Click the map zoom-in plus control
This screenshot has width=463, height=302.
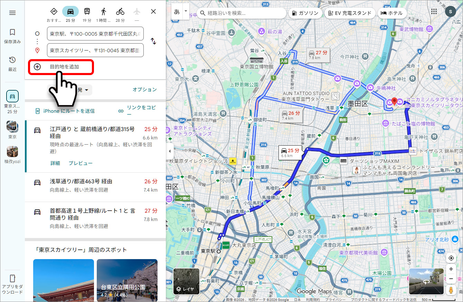click(451, 269)
